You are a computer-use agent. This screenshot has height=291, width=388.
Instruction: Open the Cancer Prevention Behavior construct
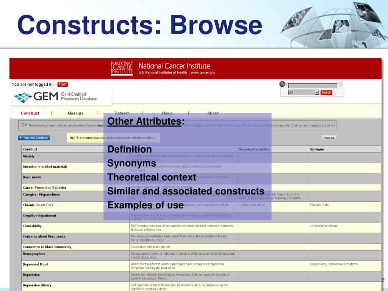[x=44, y=188]
